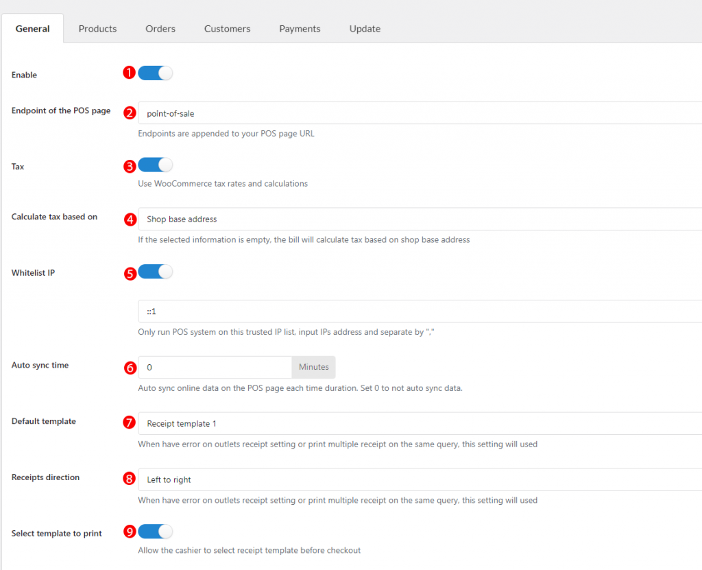
Task: Click the red marker beside the Tax toggle
Action: click(x=130, y=165)
